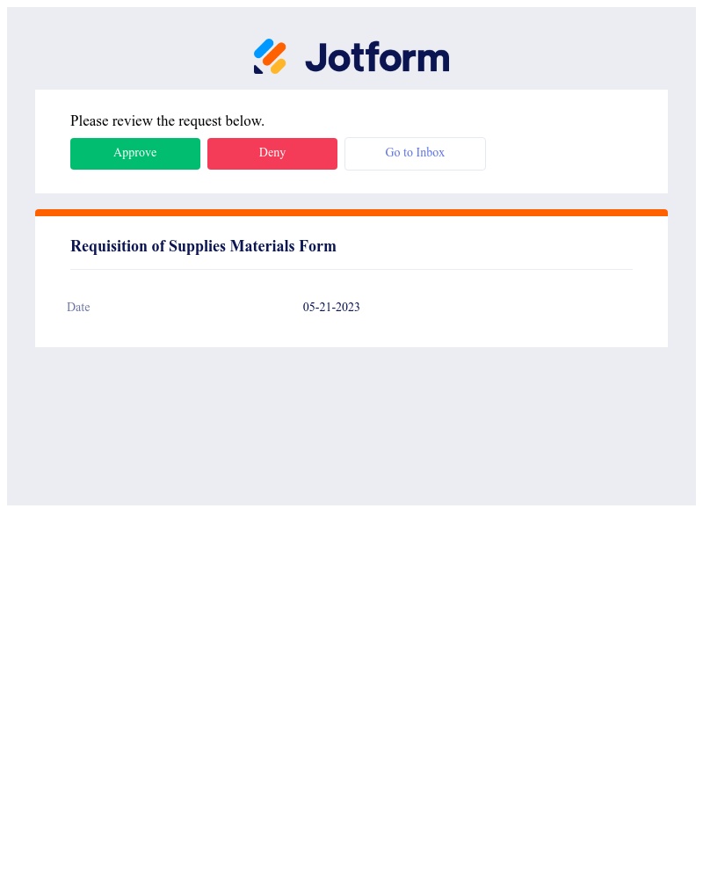Select the review request card area
This screenshot has height=879, width=703.
pos(351,141)
